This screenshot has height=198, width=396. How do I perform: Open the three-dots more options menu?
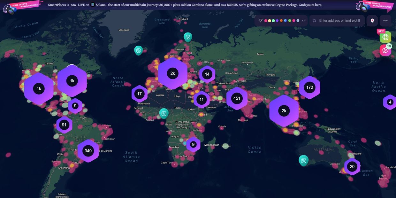(x=385, y=21)
